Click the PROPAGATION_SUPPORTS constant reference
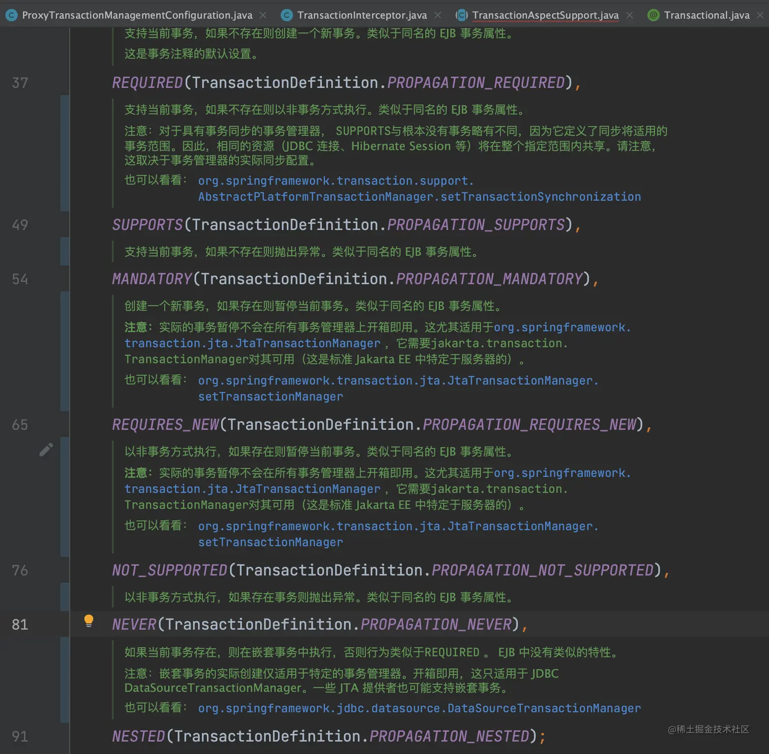 [x=477, y=224]
